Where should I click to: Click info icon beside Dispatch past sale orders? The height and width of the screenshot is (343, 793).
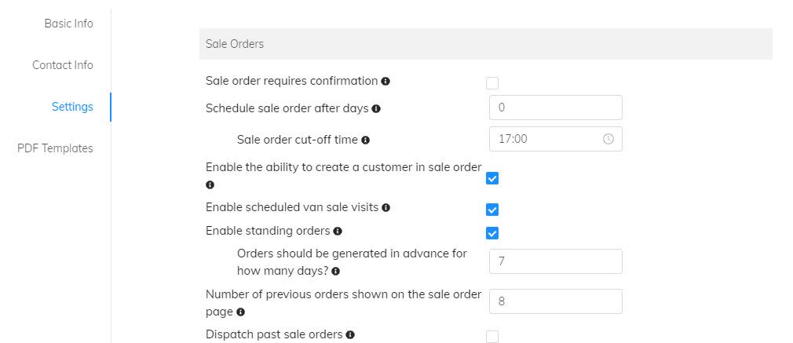(x=350, y=335)
